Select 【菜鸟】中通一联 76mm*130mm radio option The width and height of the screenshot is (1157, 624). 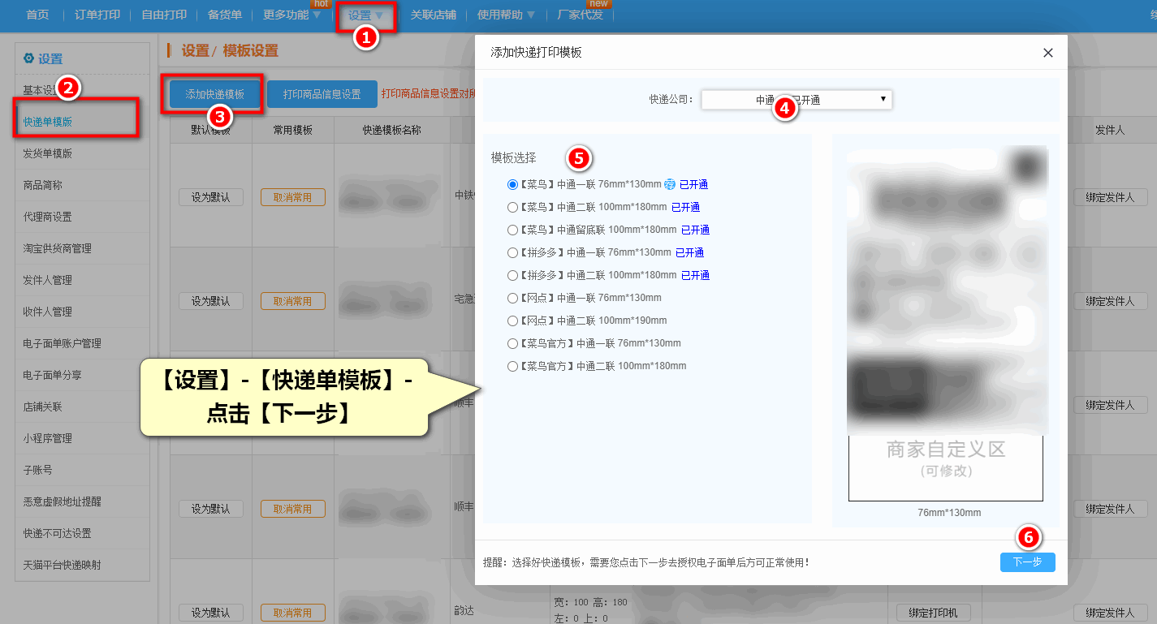click(x=512, y=185)
